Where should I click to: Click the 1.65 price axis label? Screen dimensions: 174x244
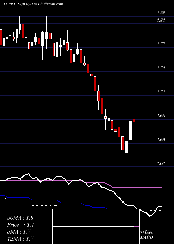click(161, 139)
